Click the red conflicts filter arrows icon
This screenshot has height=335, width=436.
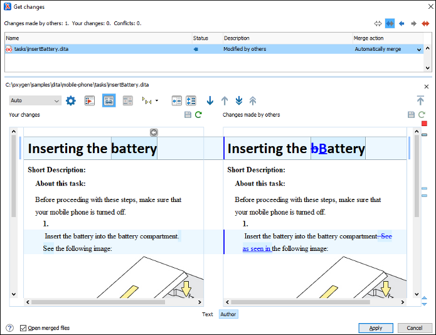click(x=425, y=23)
